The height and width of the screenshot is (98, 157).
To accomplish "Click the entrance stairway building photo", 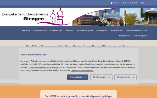I will click(149, 17).
